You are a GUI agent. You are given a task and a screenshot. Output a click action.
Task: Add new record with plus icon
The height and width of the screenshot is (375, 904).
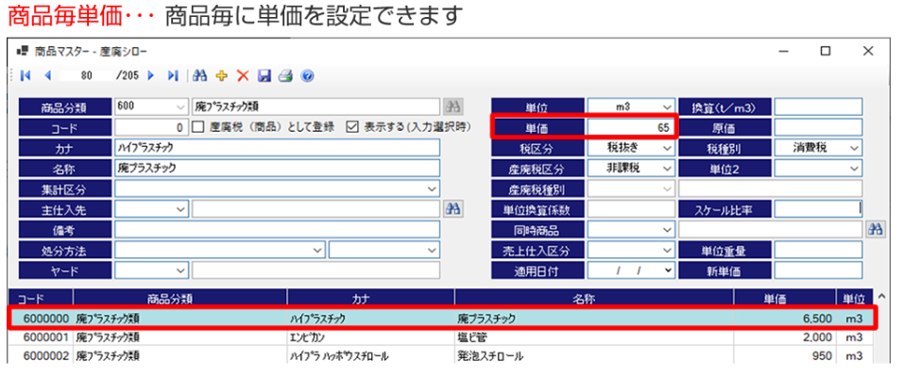click(221, 76)
